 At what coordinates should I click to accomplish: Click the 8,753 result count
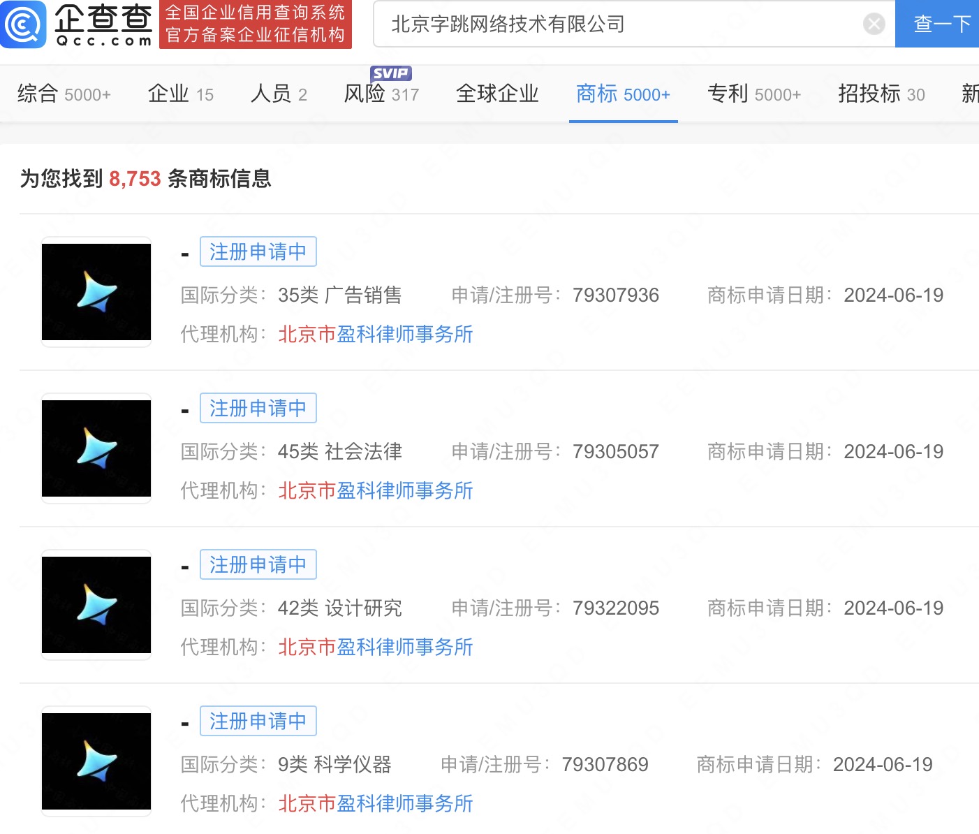click(x=135, y=179)
